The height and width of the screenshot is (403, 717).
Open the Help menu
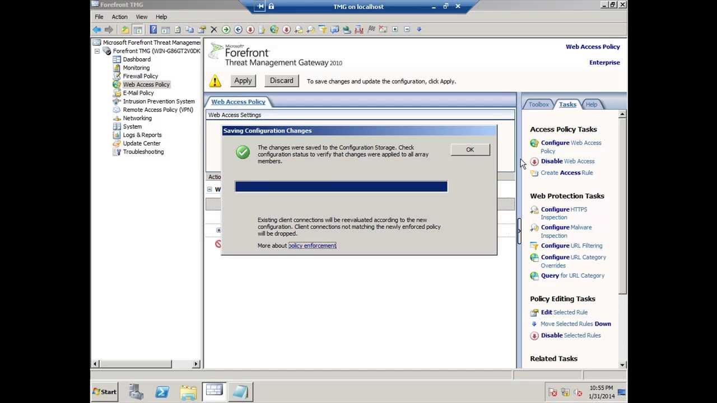click(x=161, y=17)
